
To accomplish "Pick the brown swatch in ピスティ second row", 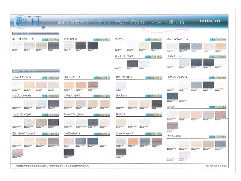I will [172, 125].
